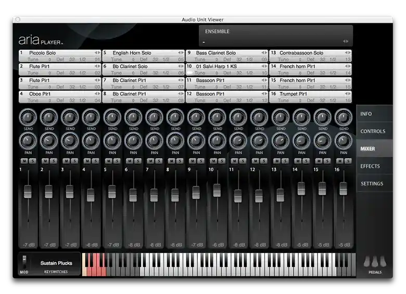Solo mixer channel 1

pos(32,161)
